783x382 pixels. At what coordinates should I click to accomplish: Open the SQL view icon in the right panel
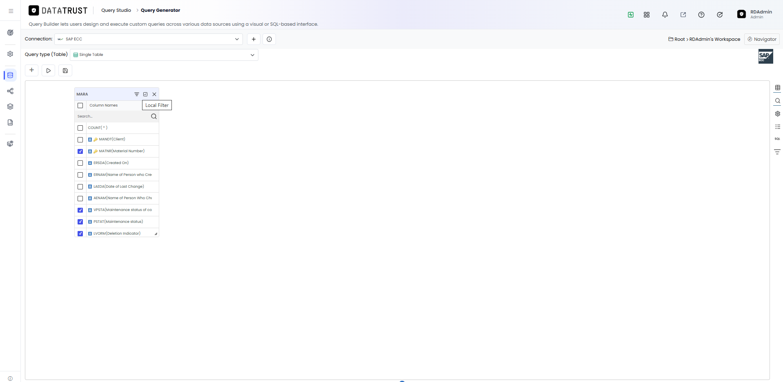(x=777, y=139)
